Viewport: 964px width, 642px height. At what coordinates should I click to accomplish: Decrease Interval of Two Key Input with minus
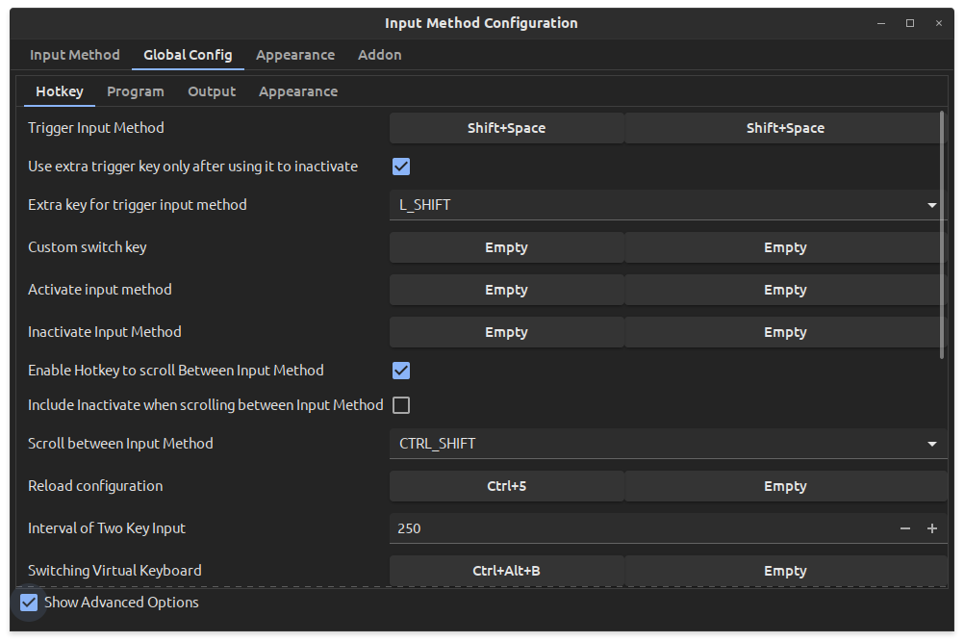pyautogui.click(x=905, y=528)
